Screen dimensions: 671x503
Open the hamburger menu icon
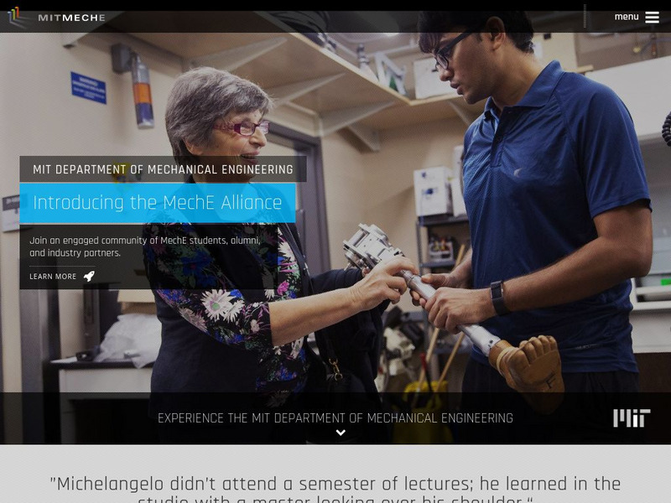[652, 17]
